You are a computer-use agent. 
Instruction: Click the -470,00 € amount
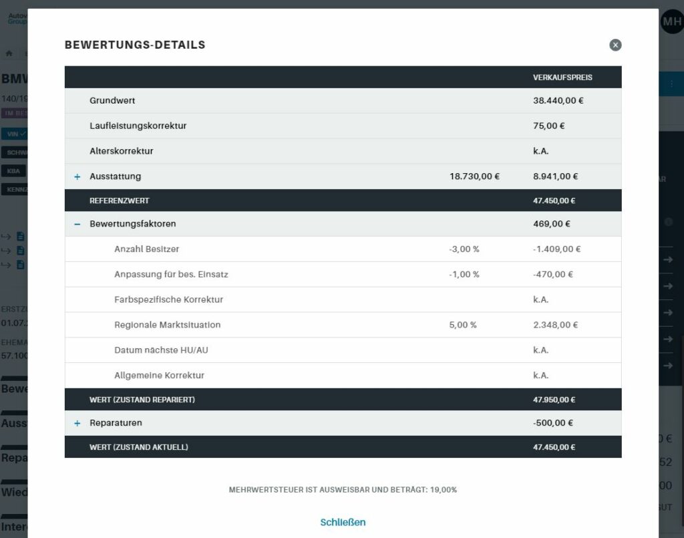[552, 275]
